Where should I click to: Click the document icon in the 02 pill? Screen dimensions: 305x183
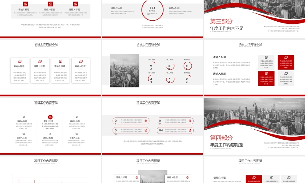[190, 121]
